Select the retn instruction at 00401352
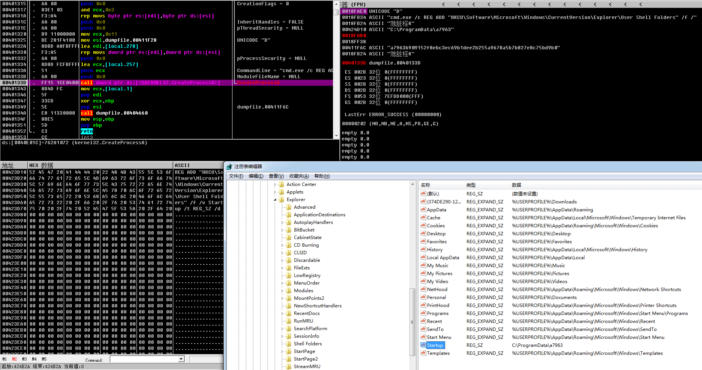Screen dimensions: 702x370 87,131
